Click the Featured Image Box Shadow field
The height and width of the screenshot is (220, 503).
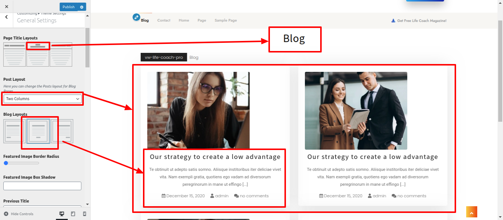pyautogui.click(x=42, y=186)
